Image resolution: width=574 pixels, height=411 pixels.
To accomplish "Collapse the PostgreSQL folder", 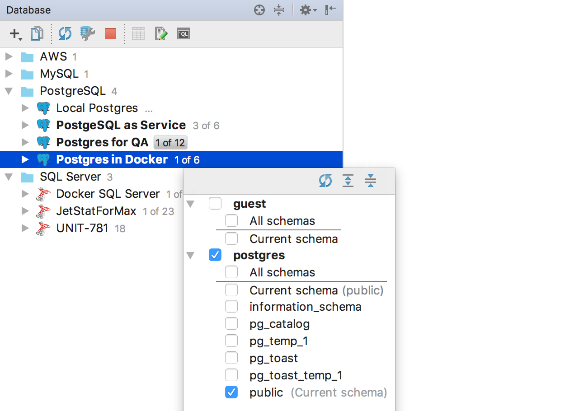I will click(8, 91).
